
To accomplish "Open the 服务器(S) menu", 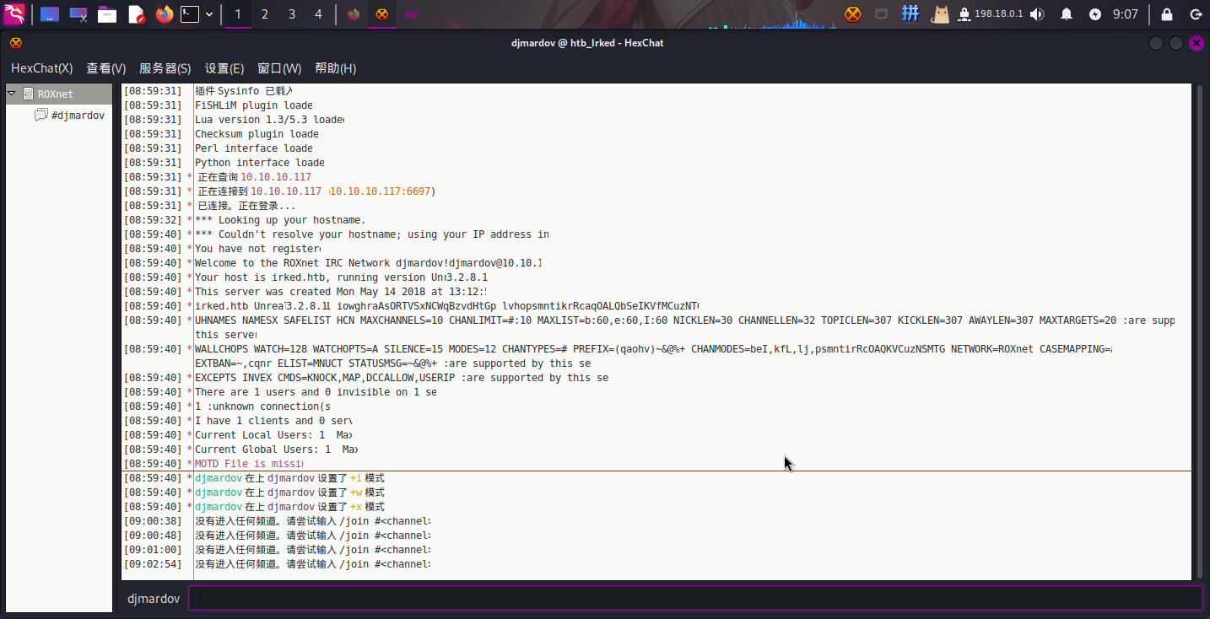I will click(x=165, y=68).
